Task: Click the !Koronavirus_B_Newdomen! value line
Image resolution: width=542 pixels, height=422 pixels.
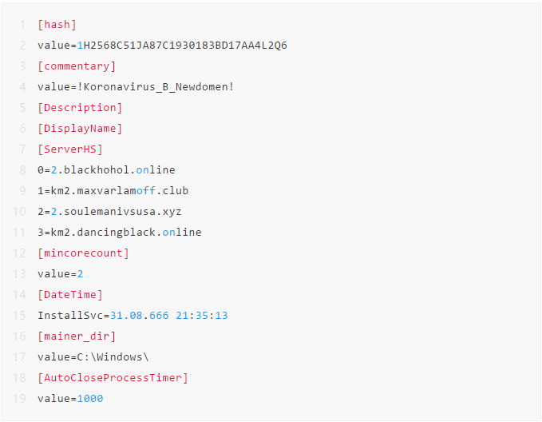Action: pyautogui.click(x=136, y=87)
